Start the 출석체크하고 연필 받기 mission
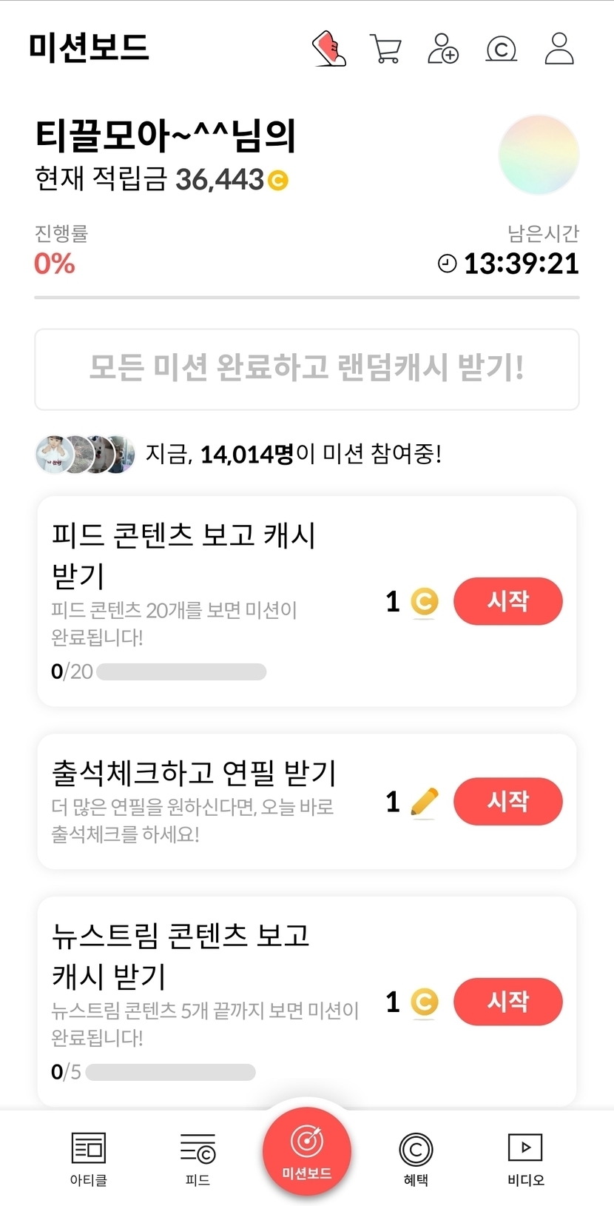This screenshot has height=1206, width=614. (507, 802)
